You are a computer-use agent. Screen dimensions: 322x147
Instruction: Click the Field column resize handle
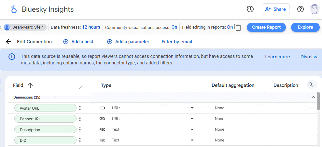(x=80, y=87)
